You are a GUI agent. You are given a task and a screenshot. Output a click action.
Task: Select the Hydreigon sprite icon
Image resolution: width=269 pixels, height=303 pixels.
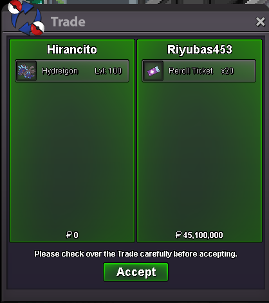(26, 71)
